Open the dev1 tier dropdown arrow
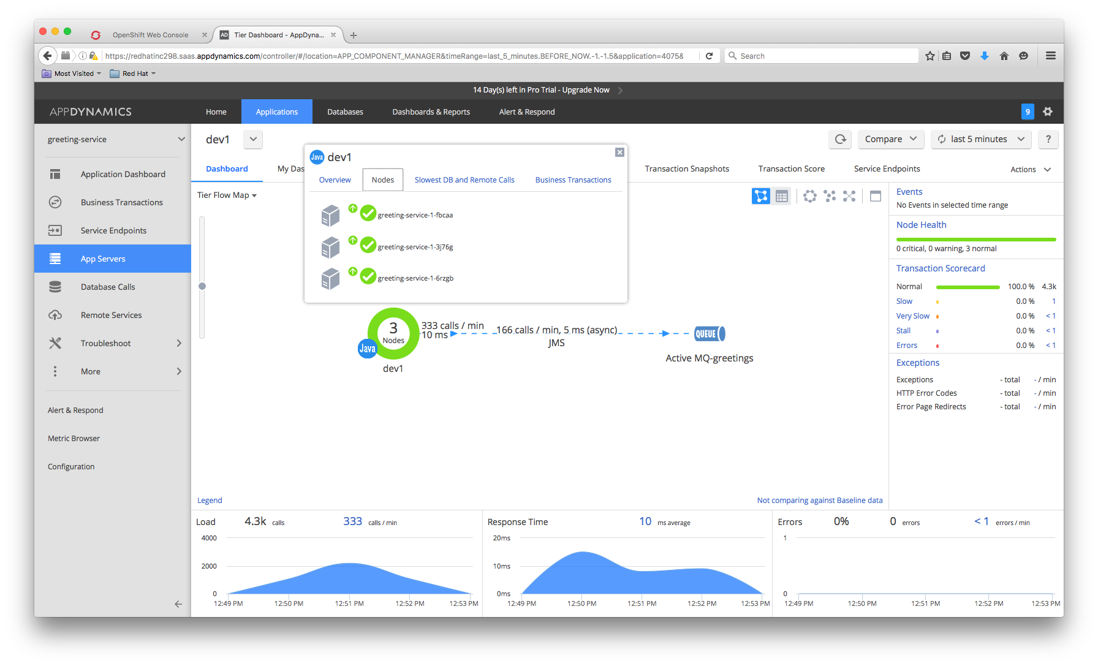Viewport: 1098px width, 666px height. [x=253, y=139]
